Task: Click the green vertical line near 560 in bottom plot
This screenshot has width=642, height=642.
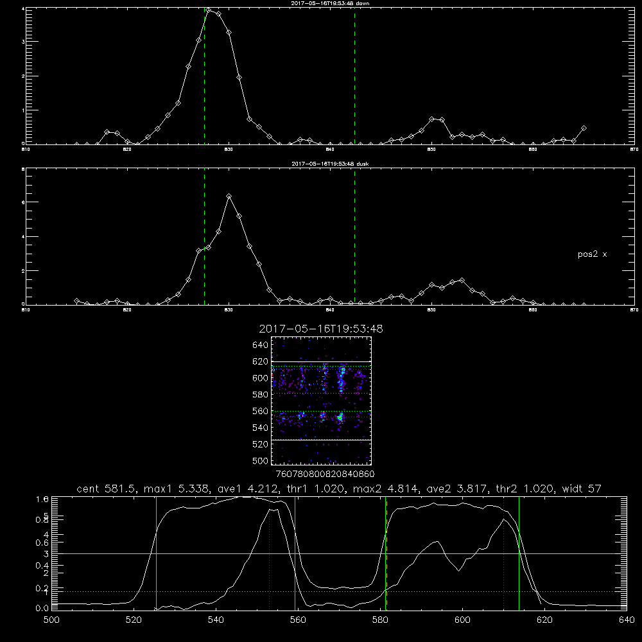Action: coord(295,553)
